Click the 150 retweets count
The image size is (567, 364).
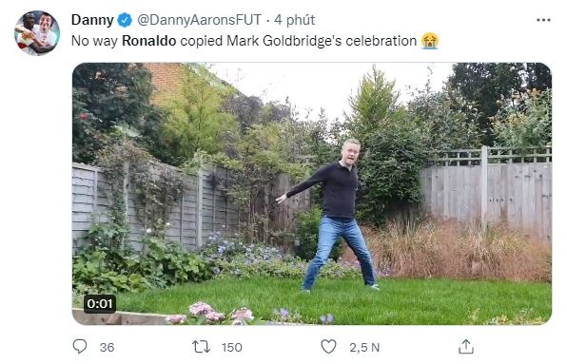[x=232, y=348]
